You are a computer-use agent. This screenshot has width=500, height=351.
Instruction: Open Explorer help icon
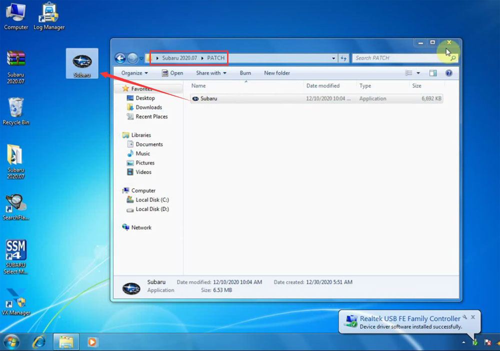pyautogui.click(x=448, y=73)
